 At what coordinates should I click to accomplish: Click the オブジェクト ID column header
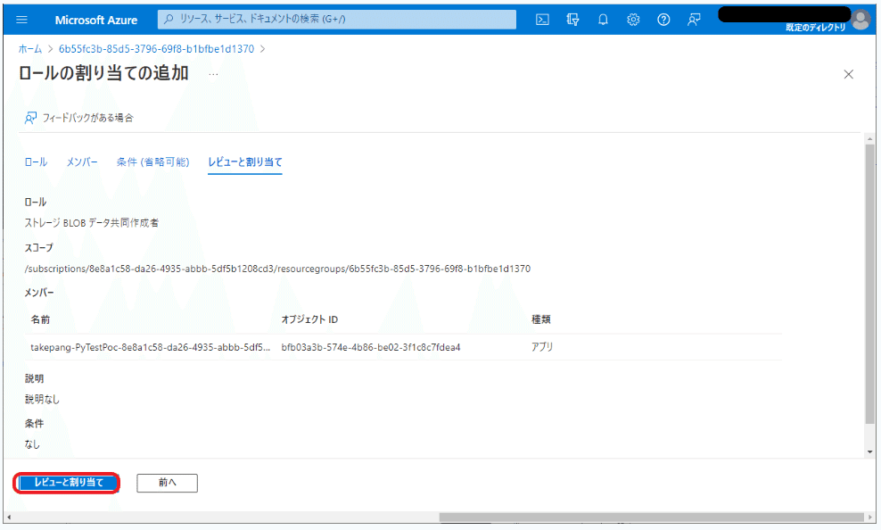(x=309, y=319)
